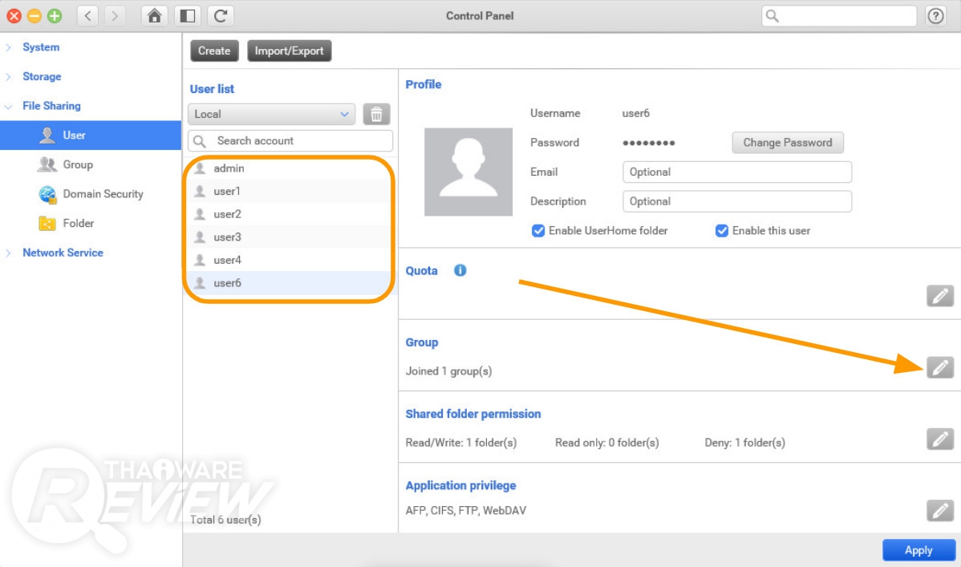961x567 pixels.
Task: Focus the Search account input field
Action: point(290,141)
